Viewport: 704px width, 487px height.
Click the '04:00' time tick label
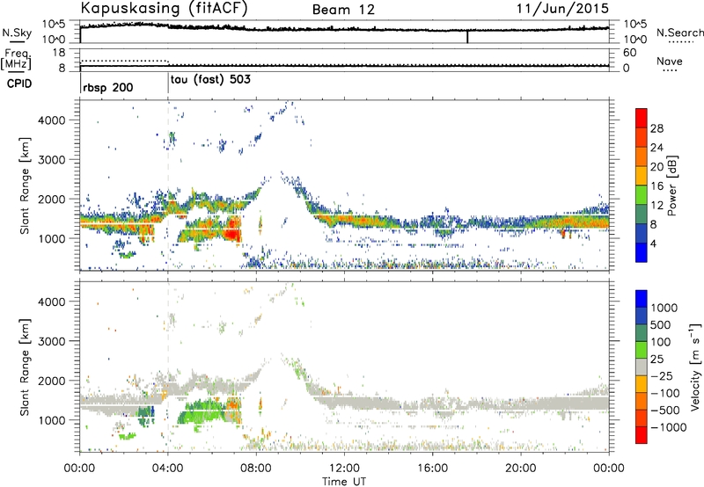point(167,469)
